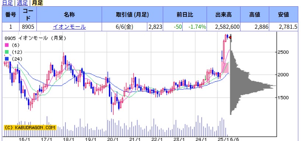Click the 番号 column header
Viewport: 302px width, 141px height.
[11, 14]
